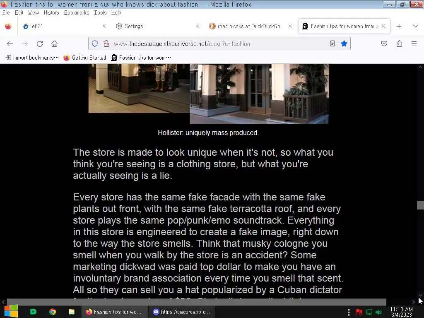This screenshot has height=318, width=424.
Task: Click the insecure connection lock icon
Action: pos(106,43)
